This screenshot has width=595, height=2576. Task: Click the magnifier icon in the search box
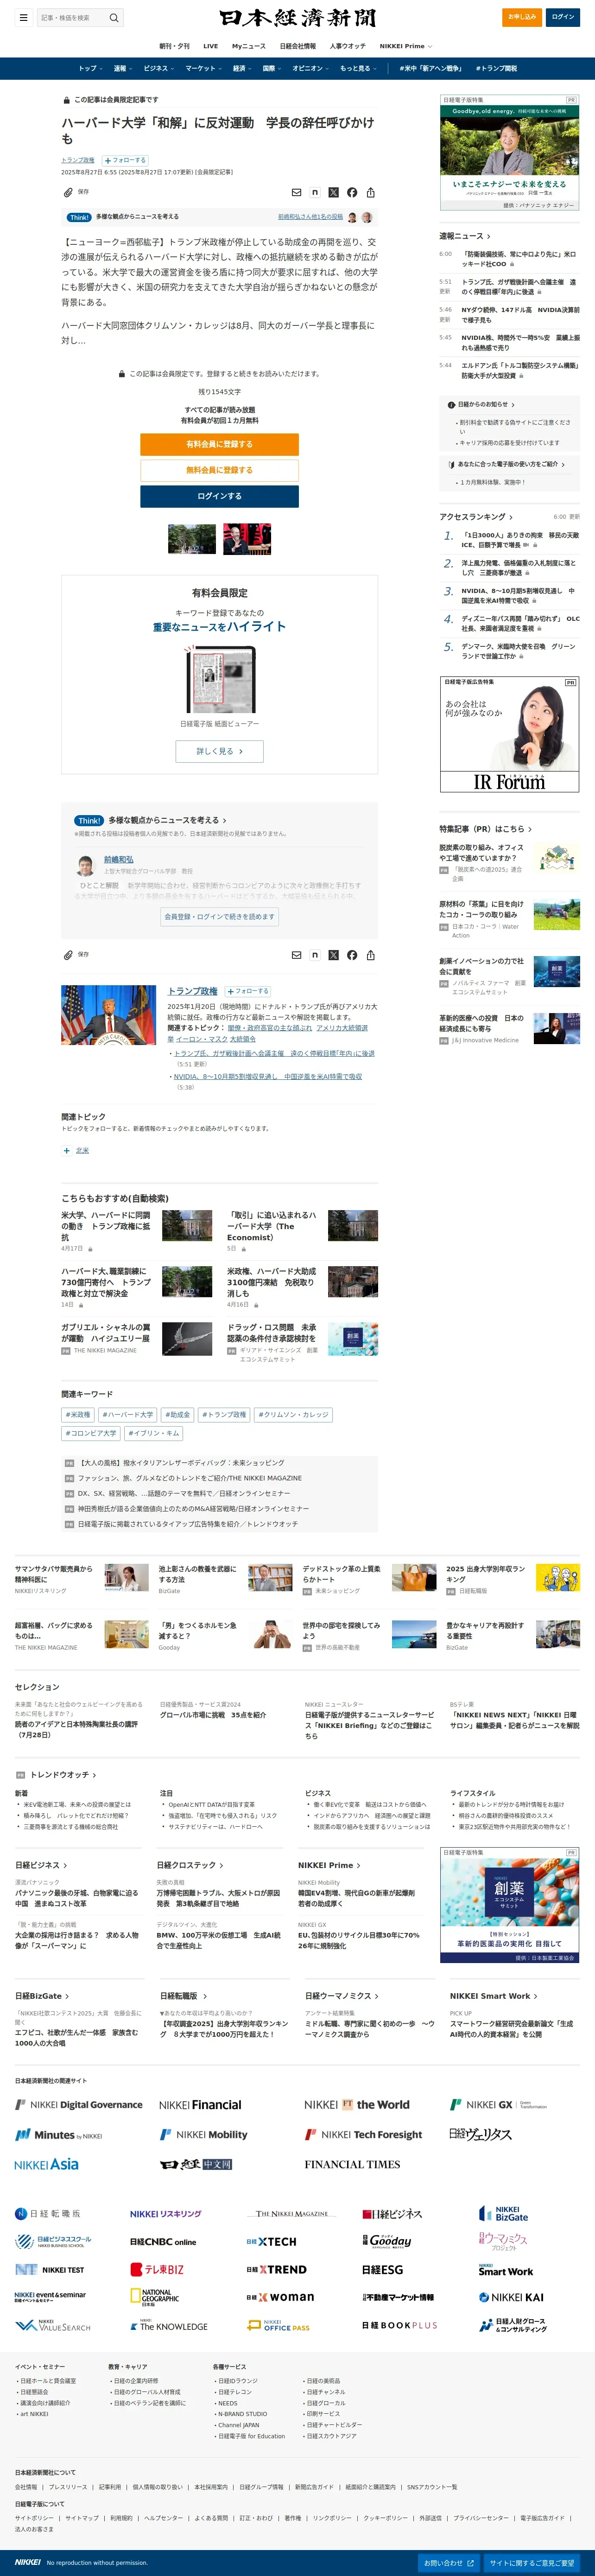tap(114, 17)
